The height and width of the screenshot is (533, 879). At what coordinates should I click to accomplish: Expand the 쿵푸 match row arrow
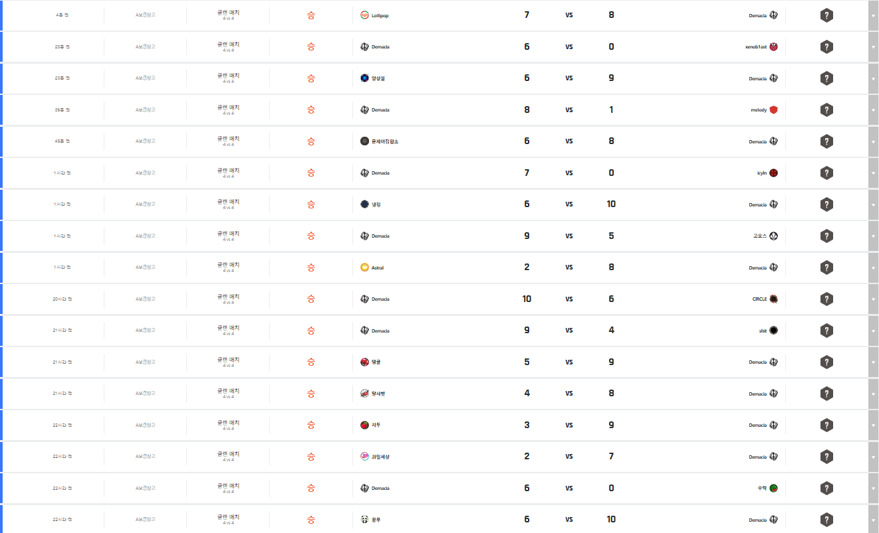pyautogui.click(x=873, y=520)
